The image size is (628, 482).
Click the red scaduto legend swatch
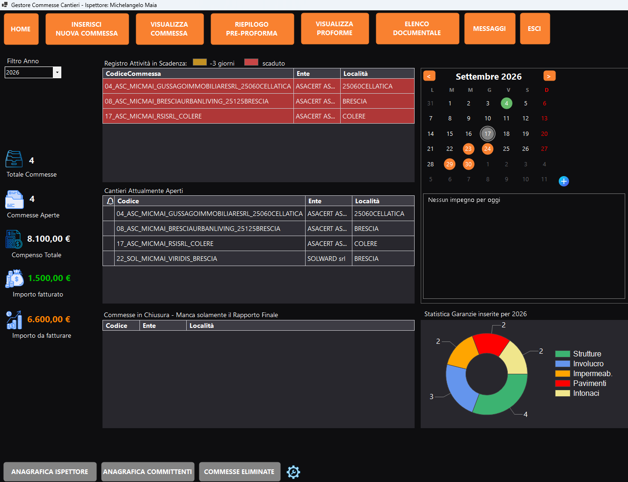251,62
